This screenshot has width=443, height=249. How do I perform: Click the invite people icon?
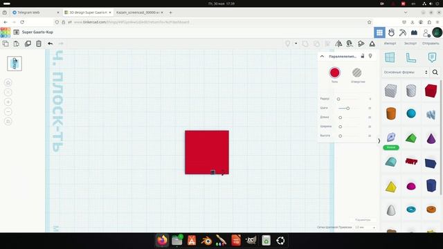426,33
